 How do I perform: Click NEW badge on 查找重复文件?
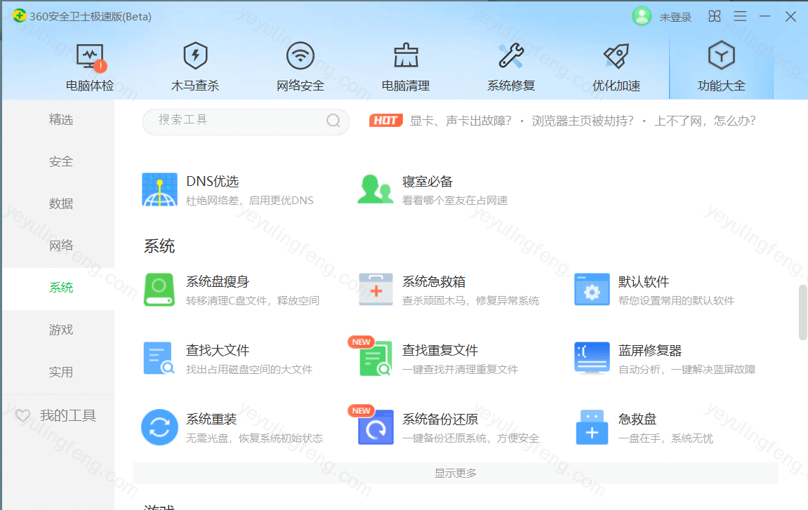point(362,342)
